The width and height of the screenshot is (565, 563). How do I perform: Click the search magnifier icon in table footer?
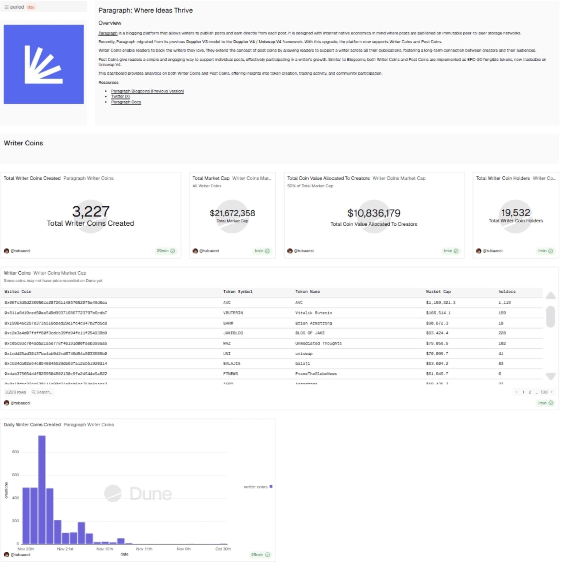(x=33, y=392)
